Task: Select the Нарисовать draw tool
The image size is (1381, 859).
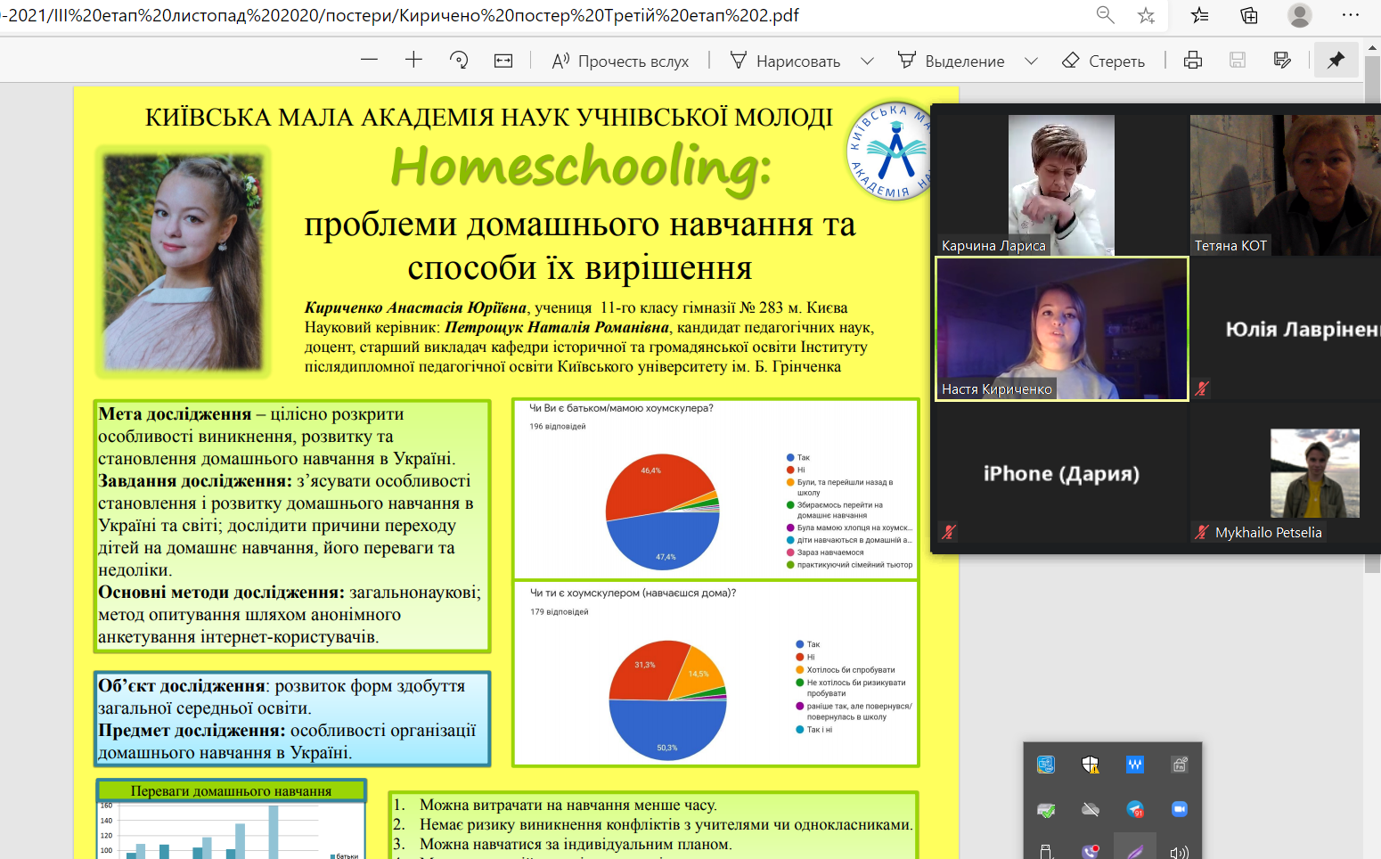Action: 785,61
